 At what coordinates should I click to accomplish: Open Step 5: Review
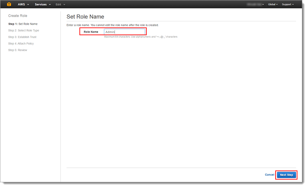[18, 50]
